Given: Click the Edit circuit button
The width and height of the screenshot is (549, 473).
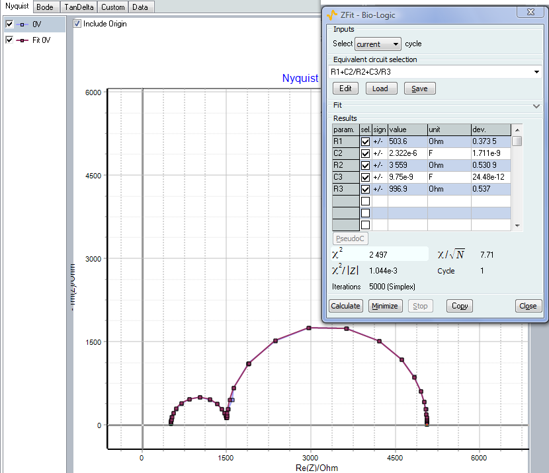Looking at the screenshot, I should tap(345, 89).
